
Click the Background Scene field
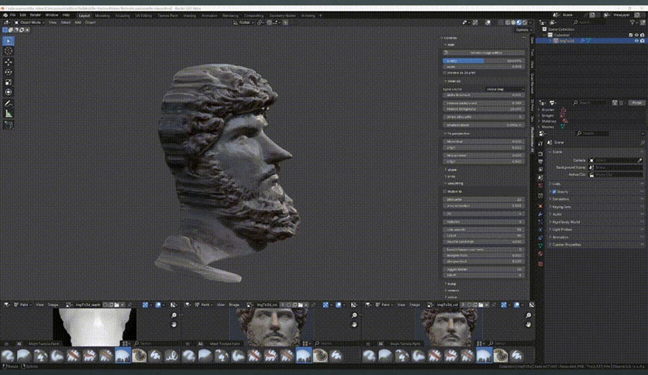[615, 167]
